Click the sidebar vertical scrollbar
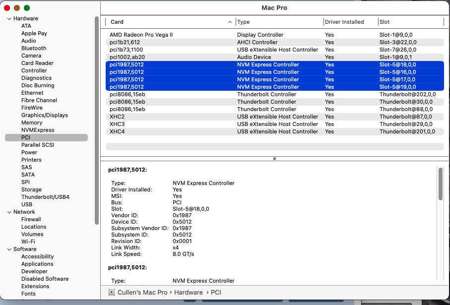This screenshot has height=305, width=450. [x=97, y=121]
